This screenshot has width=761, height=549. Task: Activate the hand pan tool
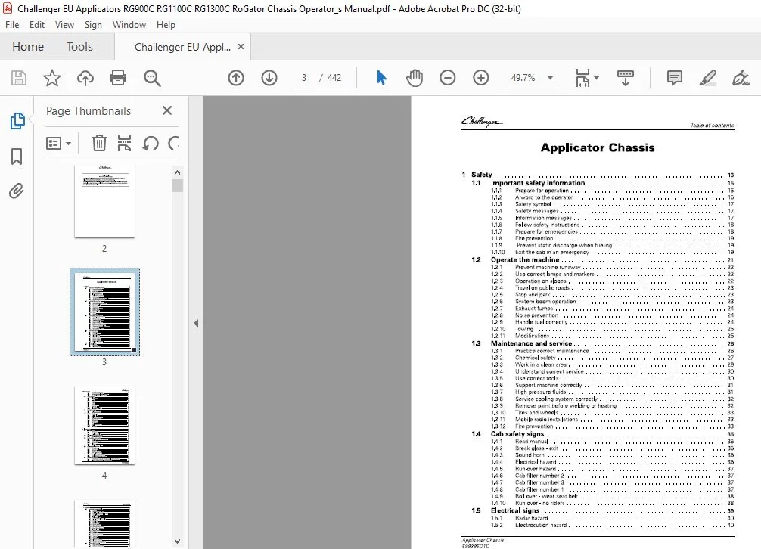tap(415, 78)
